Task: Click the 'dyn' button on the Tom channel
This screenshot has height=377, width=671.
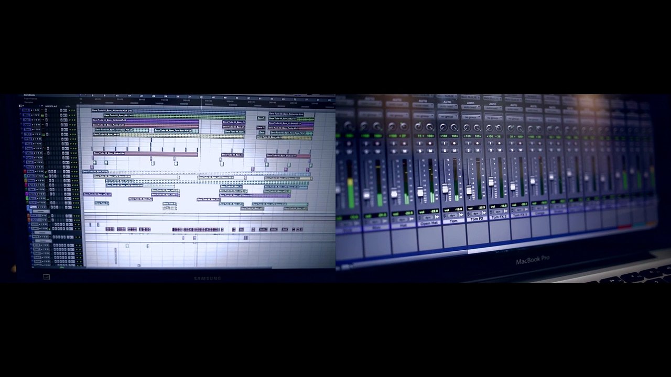Action: pos(453,215)
